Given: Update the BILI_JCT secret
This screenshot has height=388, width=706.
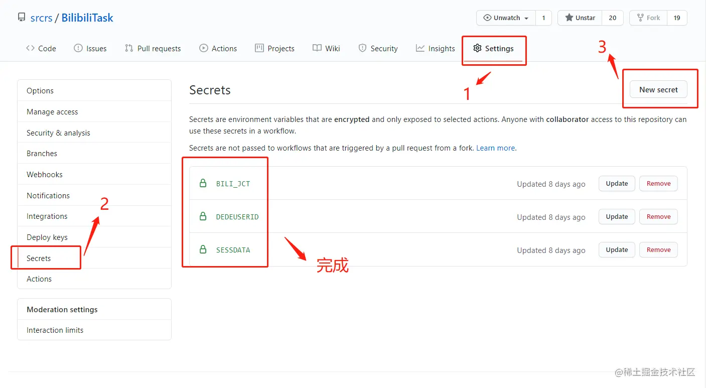Looking at the screenshot, I should 617,183.
